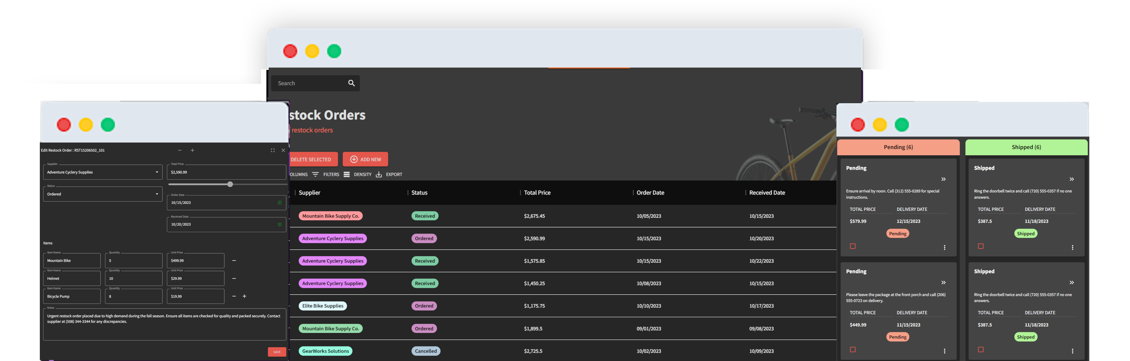Screen dimensions: 1130x361
Task: Edit the Helmet item name field
Action: (x=72, y=279)
